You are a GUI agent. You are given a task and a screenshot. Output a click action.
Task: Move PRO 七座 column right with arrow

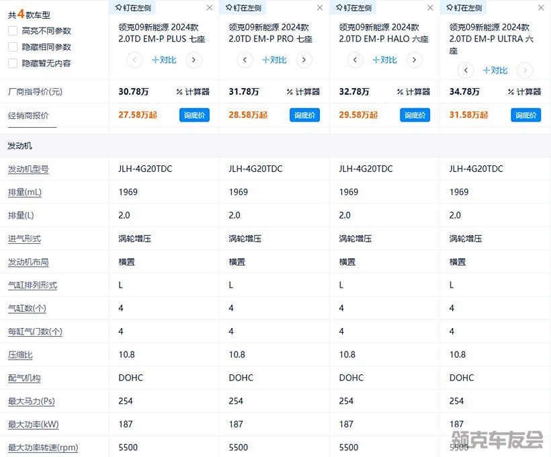[304, 60]
